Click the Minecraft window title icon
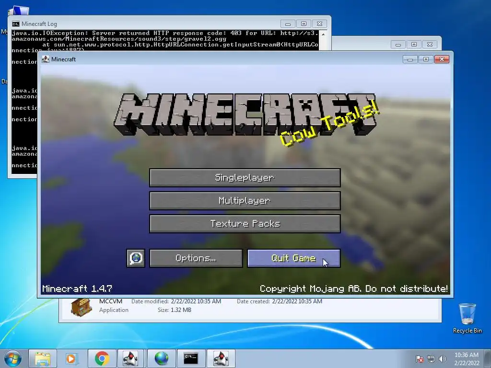Screen dimensions: 491x368 point(46,59)
